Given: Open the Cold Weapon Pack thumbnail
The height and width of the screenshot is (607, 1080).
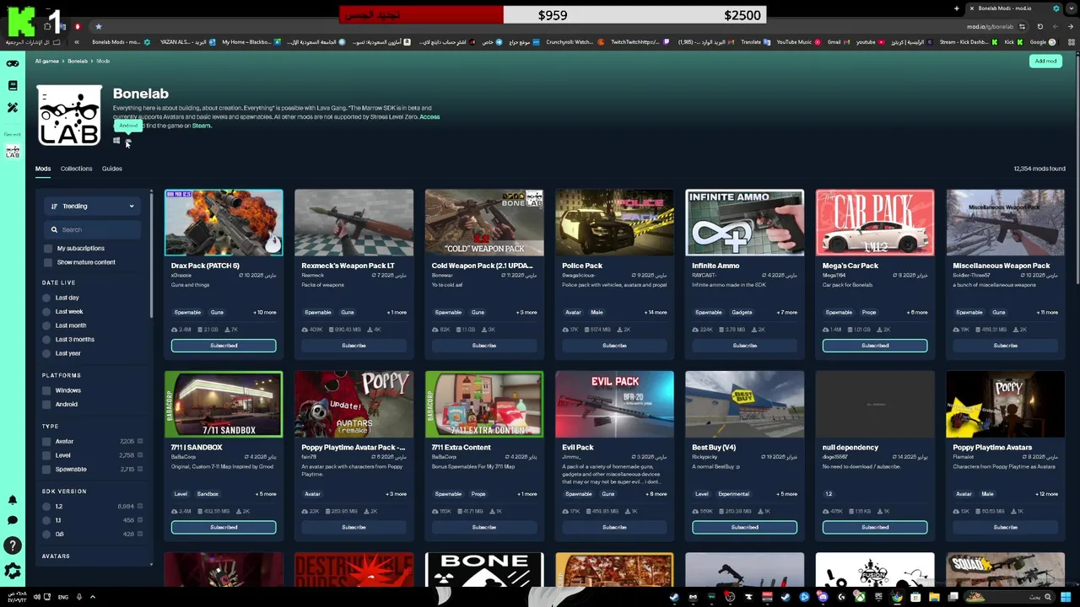Looking at the screenshot, I should pos(484,223).
